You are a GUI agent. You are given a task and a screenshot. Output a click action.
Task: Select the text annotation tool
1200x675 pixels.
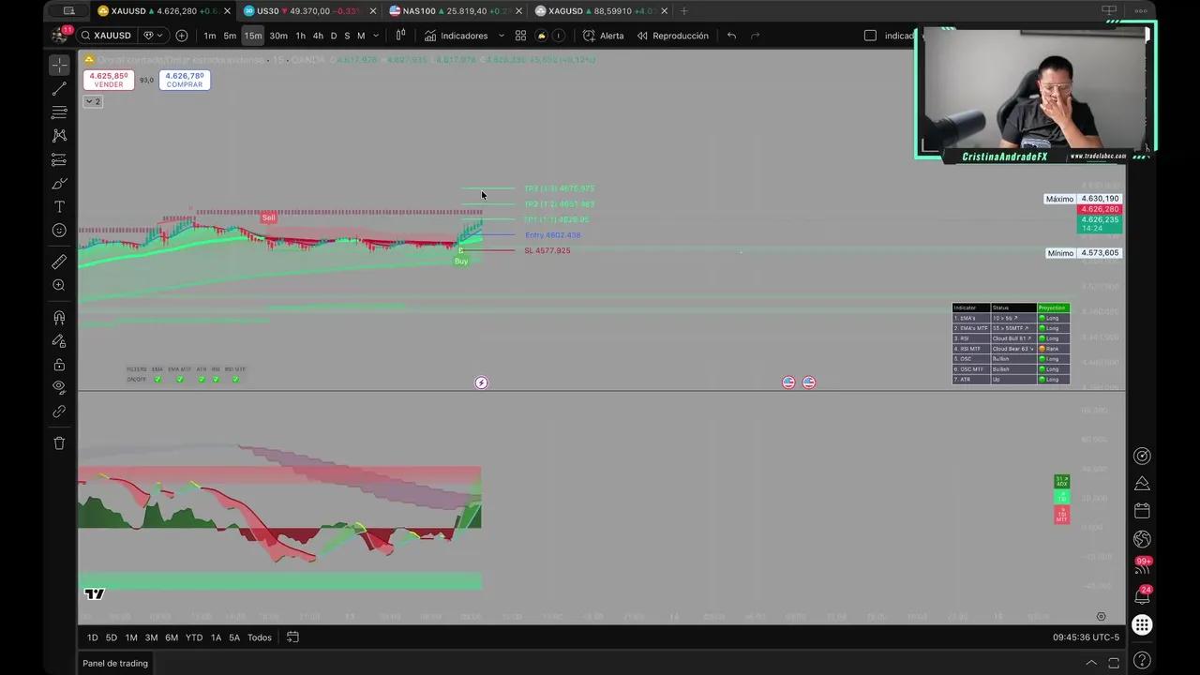tap(59, 206)
